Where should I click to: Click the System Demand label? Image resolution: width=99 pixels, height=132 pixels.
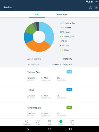pos(34,59)
